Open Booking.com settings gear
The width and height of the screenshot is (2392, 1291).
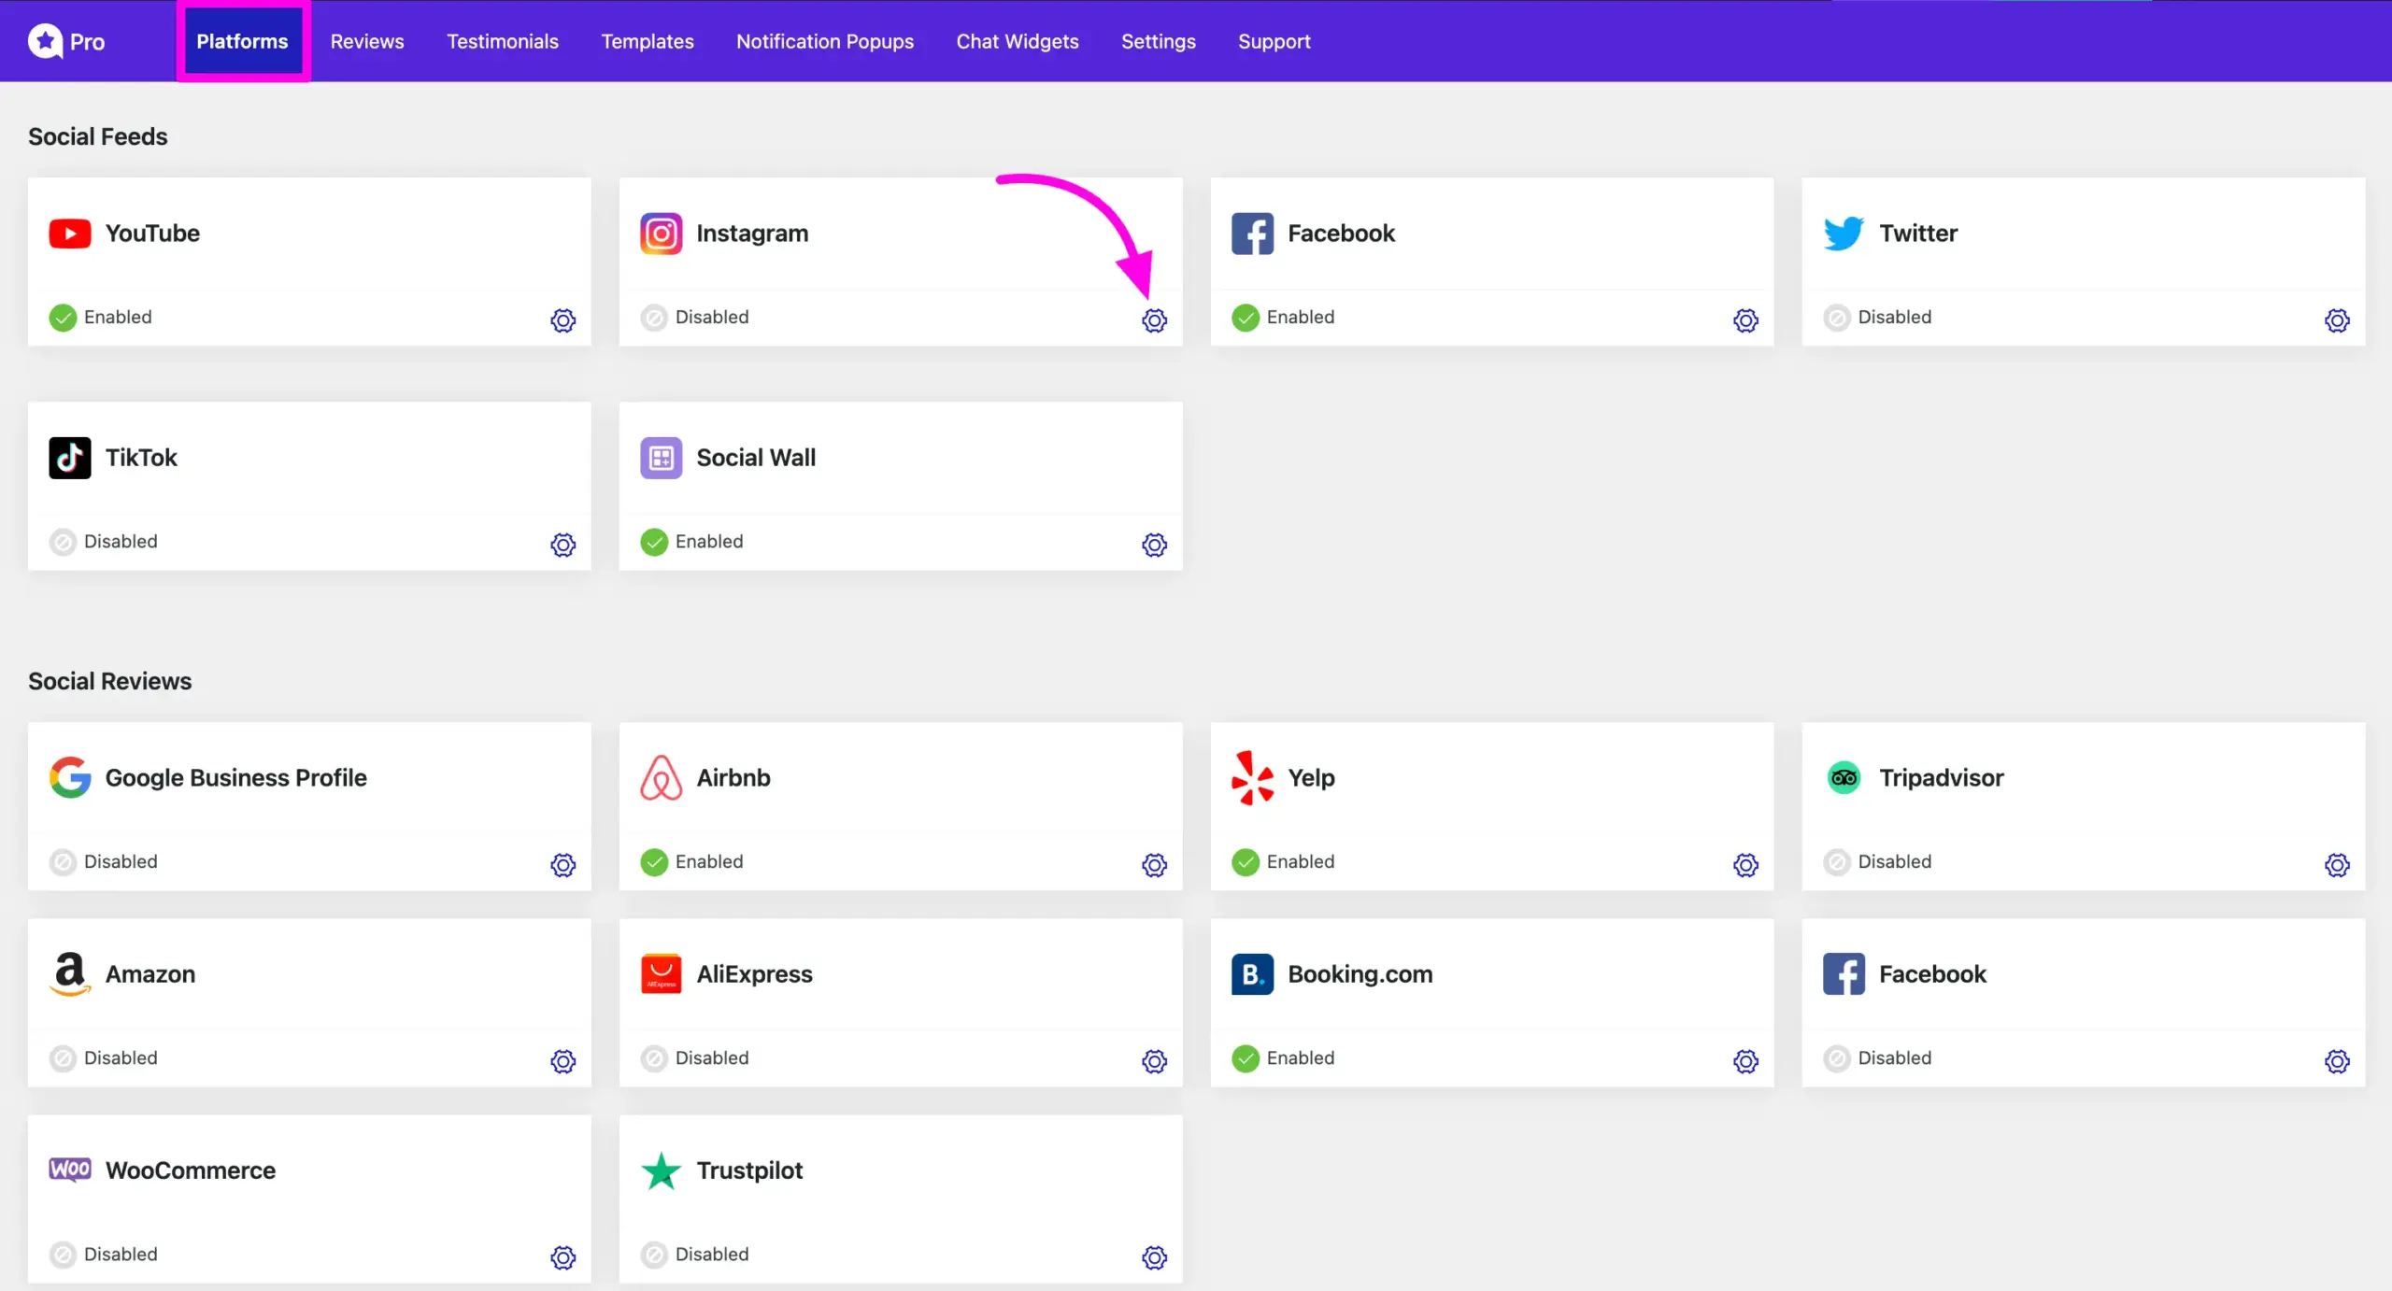tap(1745, 1061)
